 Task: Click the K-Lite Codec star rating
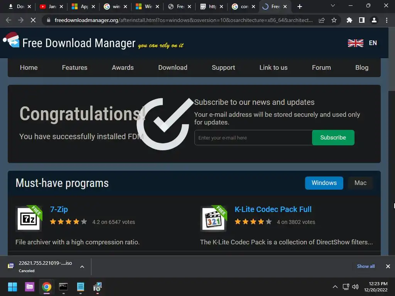[253, 222]
